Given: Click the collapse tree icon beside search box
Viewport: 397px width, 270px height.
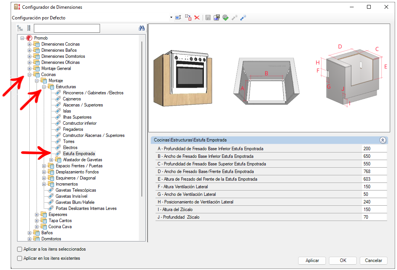Looking at the screenshot, I should click(x=29, y=28).
